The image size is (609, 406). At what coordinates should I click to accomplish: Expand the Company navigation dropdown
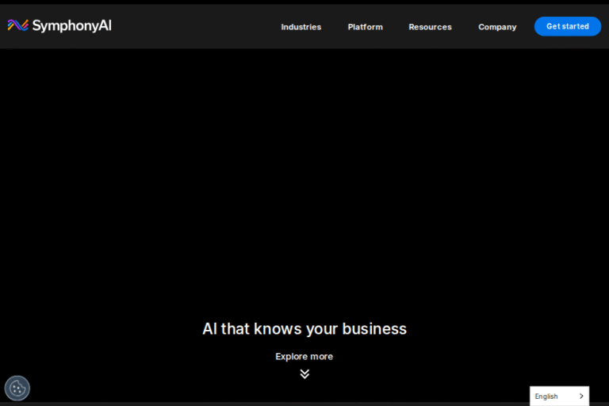(497, 27)
